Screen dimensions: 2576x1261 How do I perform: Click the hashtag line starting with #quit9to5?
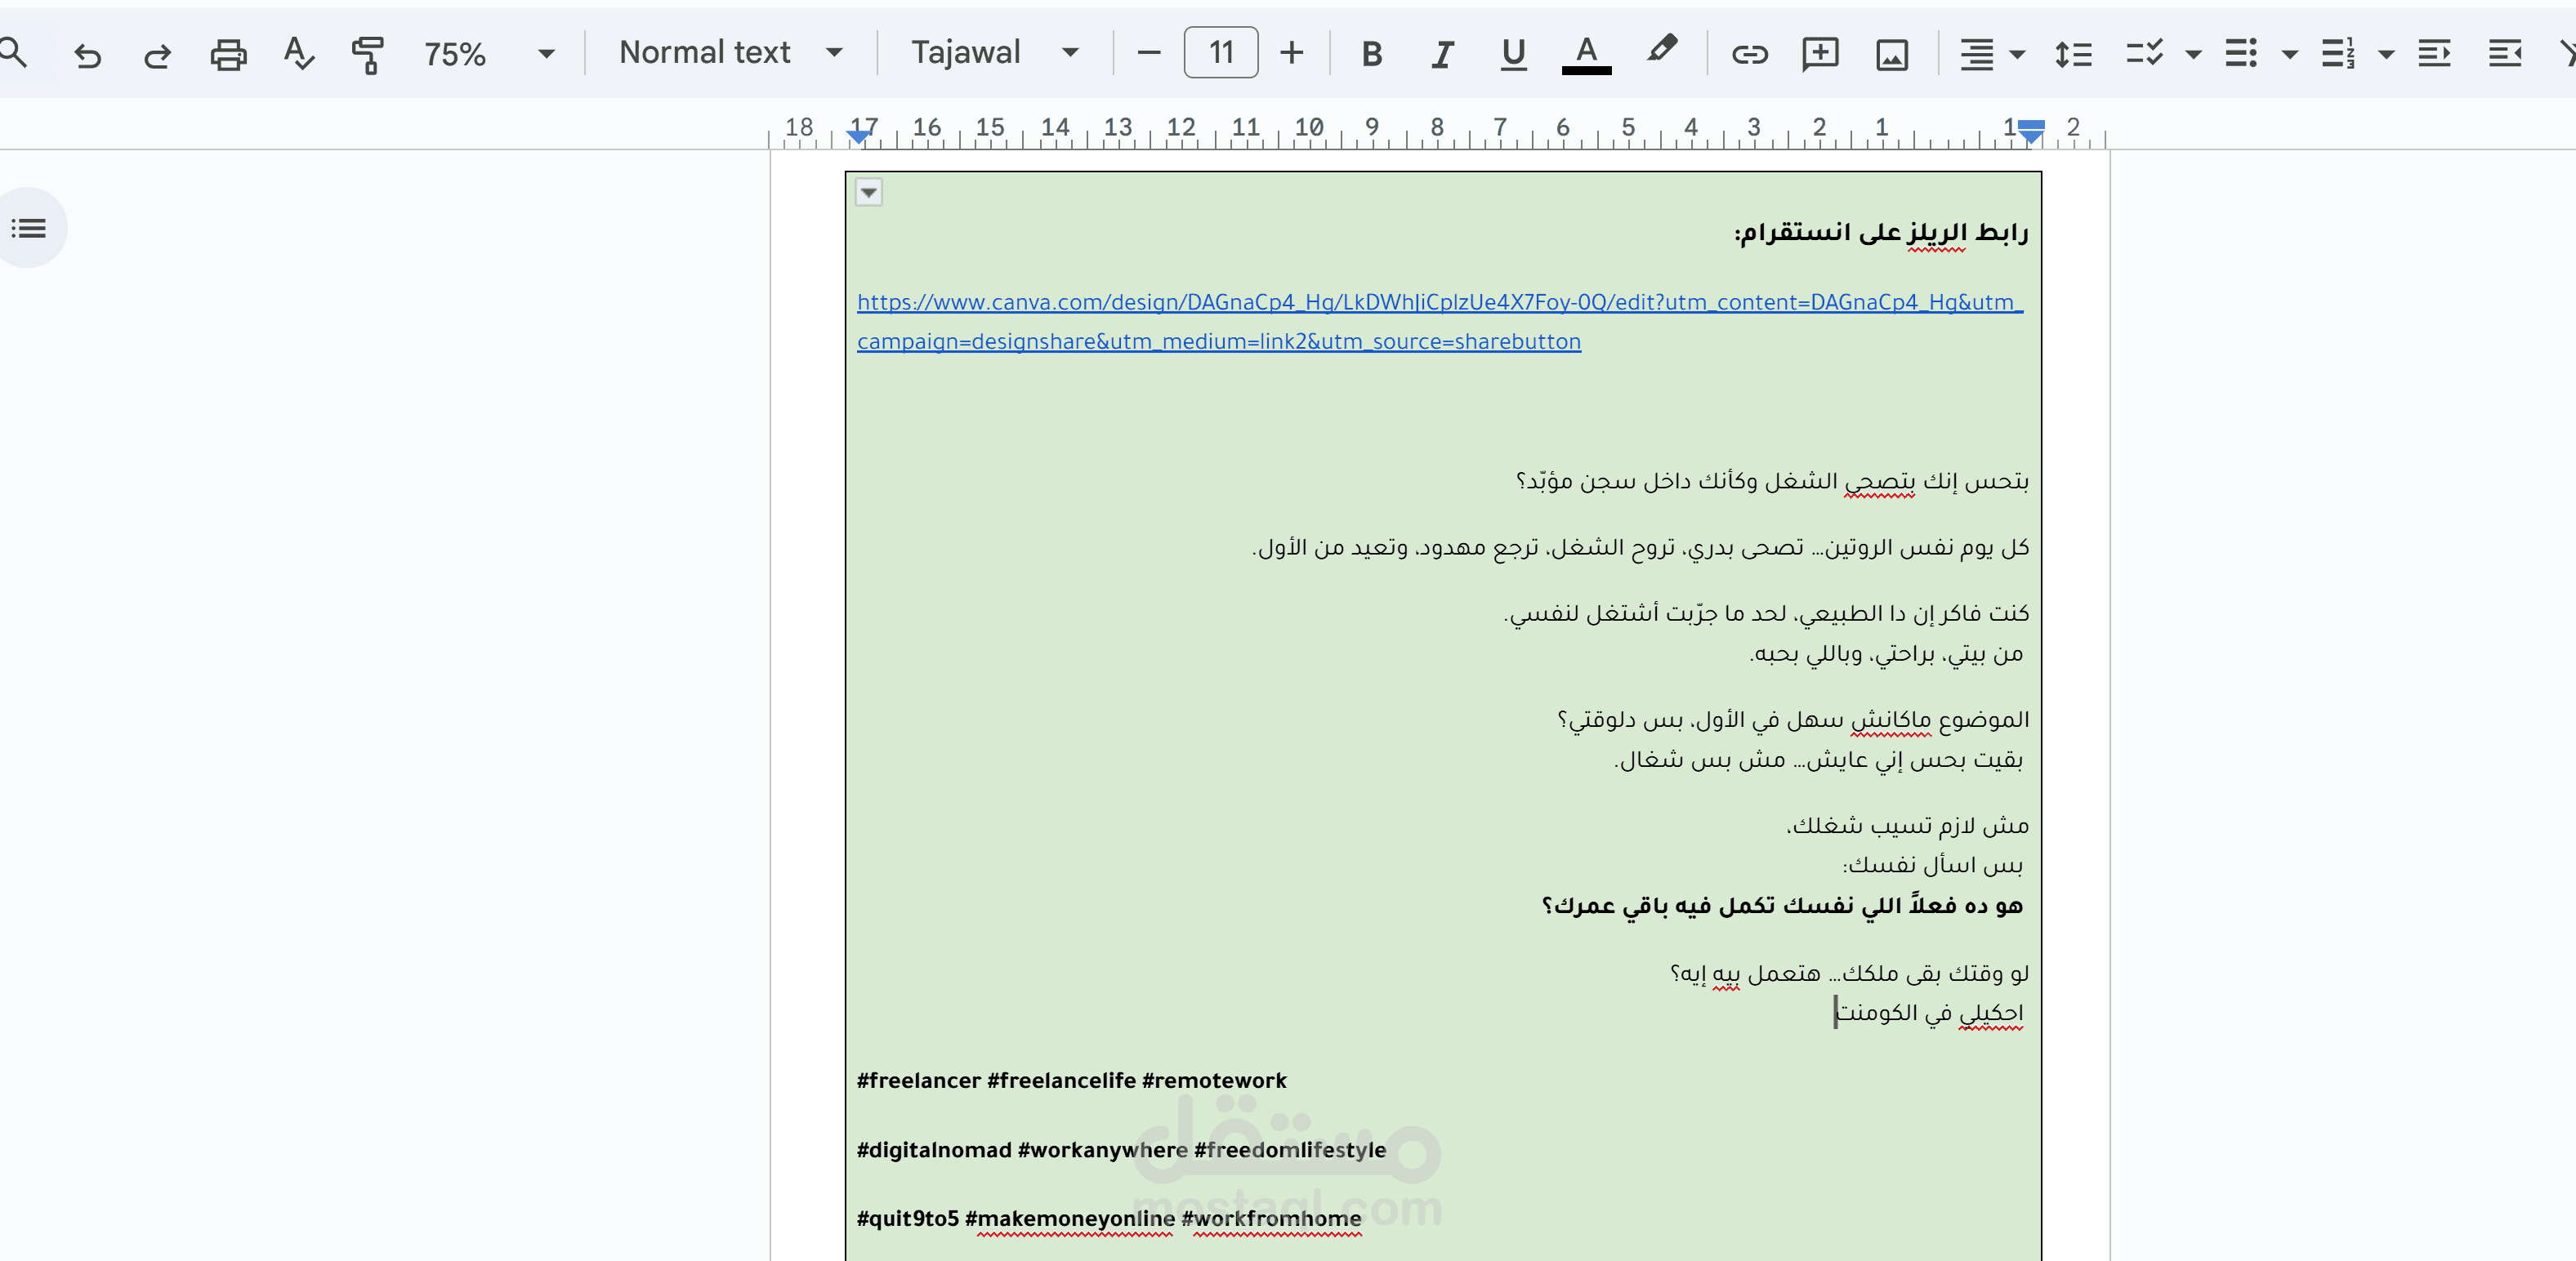click(x=1109, y=1218)
